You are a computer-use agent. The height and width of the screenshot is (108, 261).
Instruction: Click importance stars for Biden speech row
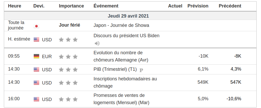click(68, 40)
